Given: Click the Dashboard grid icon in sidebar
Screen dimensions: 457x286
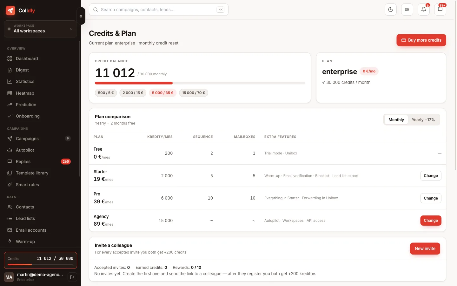Looking at the screenshot, I should coord(10,58).
